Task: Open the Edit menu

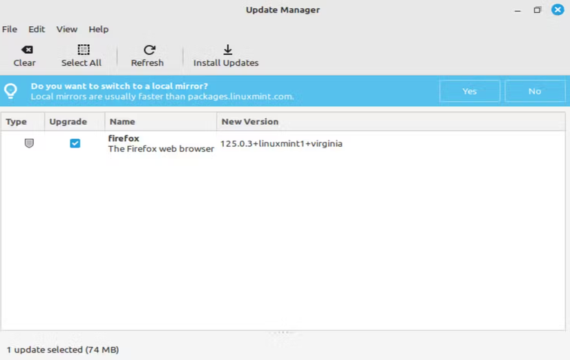Action: 37,29
